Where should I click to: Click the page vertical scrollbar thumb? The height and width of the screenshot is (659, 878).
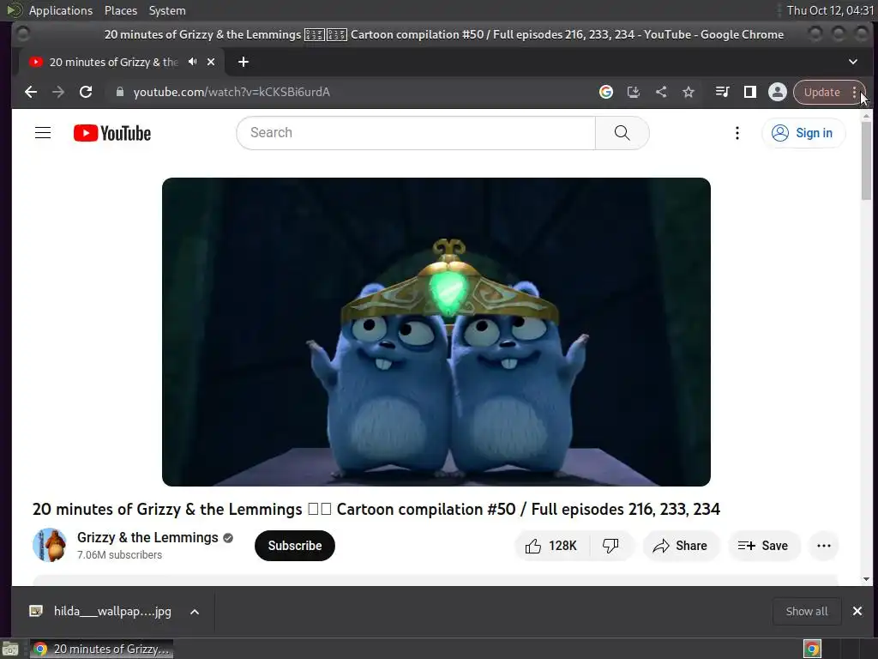[x=866, y=160]
